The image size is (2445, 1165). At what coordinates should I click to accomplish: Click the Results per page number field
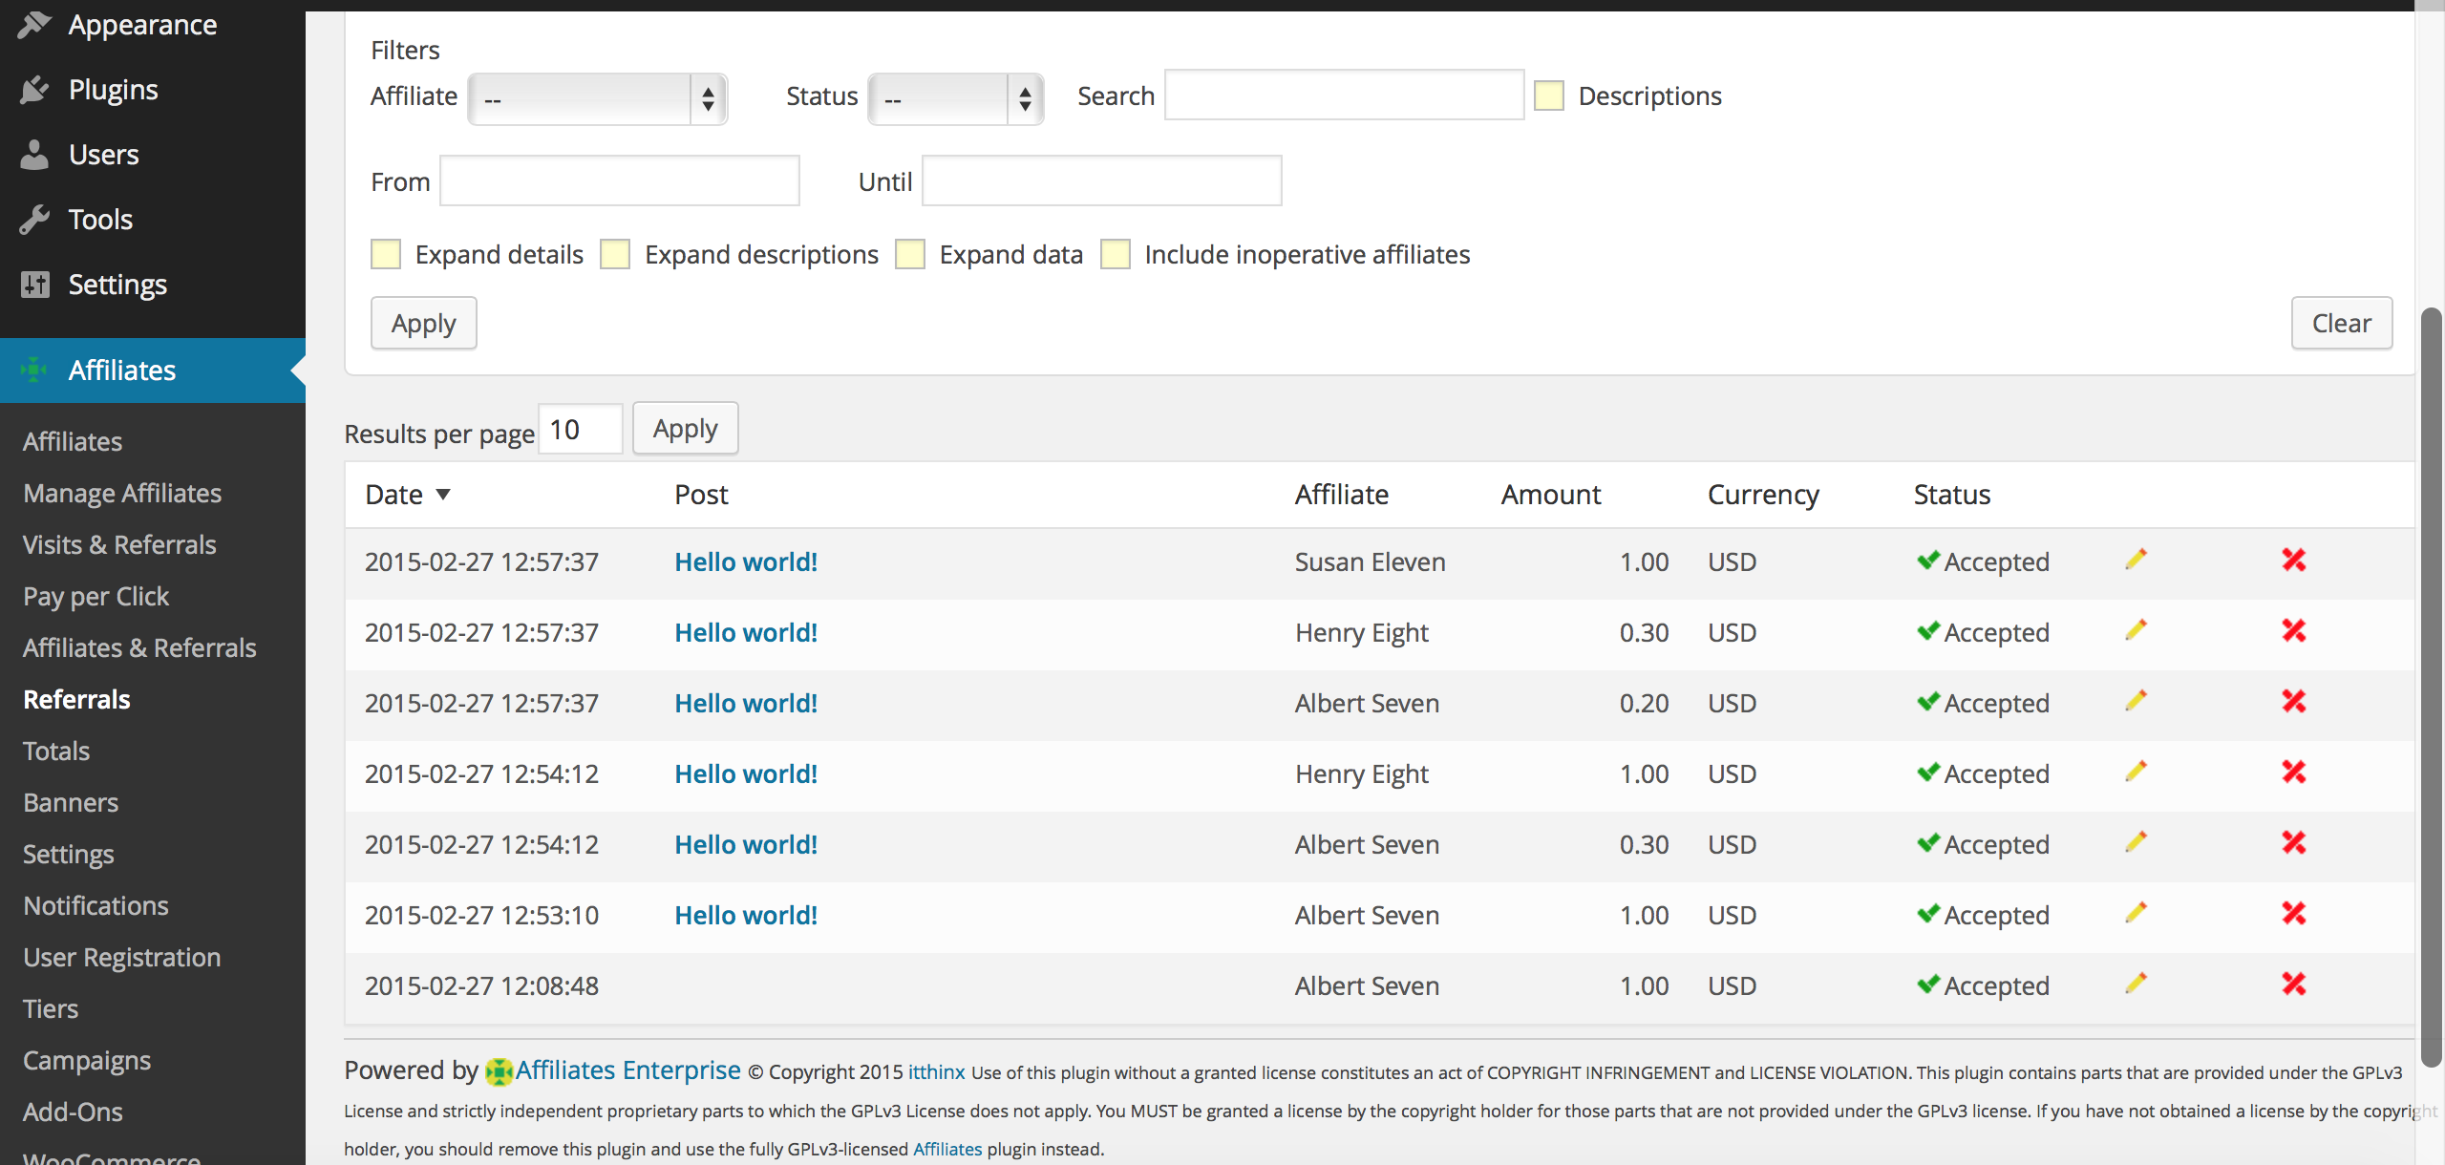click(581, 429)
